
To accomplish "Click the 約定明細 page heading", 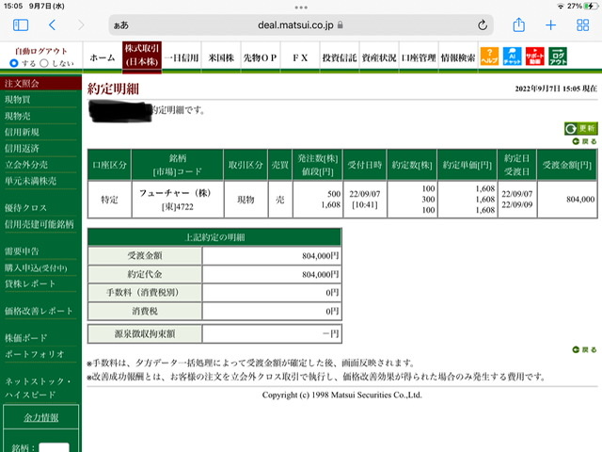I will [113, 89].
